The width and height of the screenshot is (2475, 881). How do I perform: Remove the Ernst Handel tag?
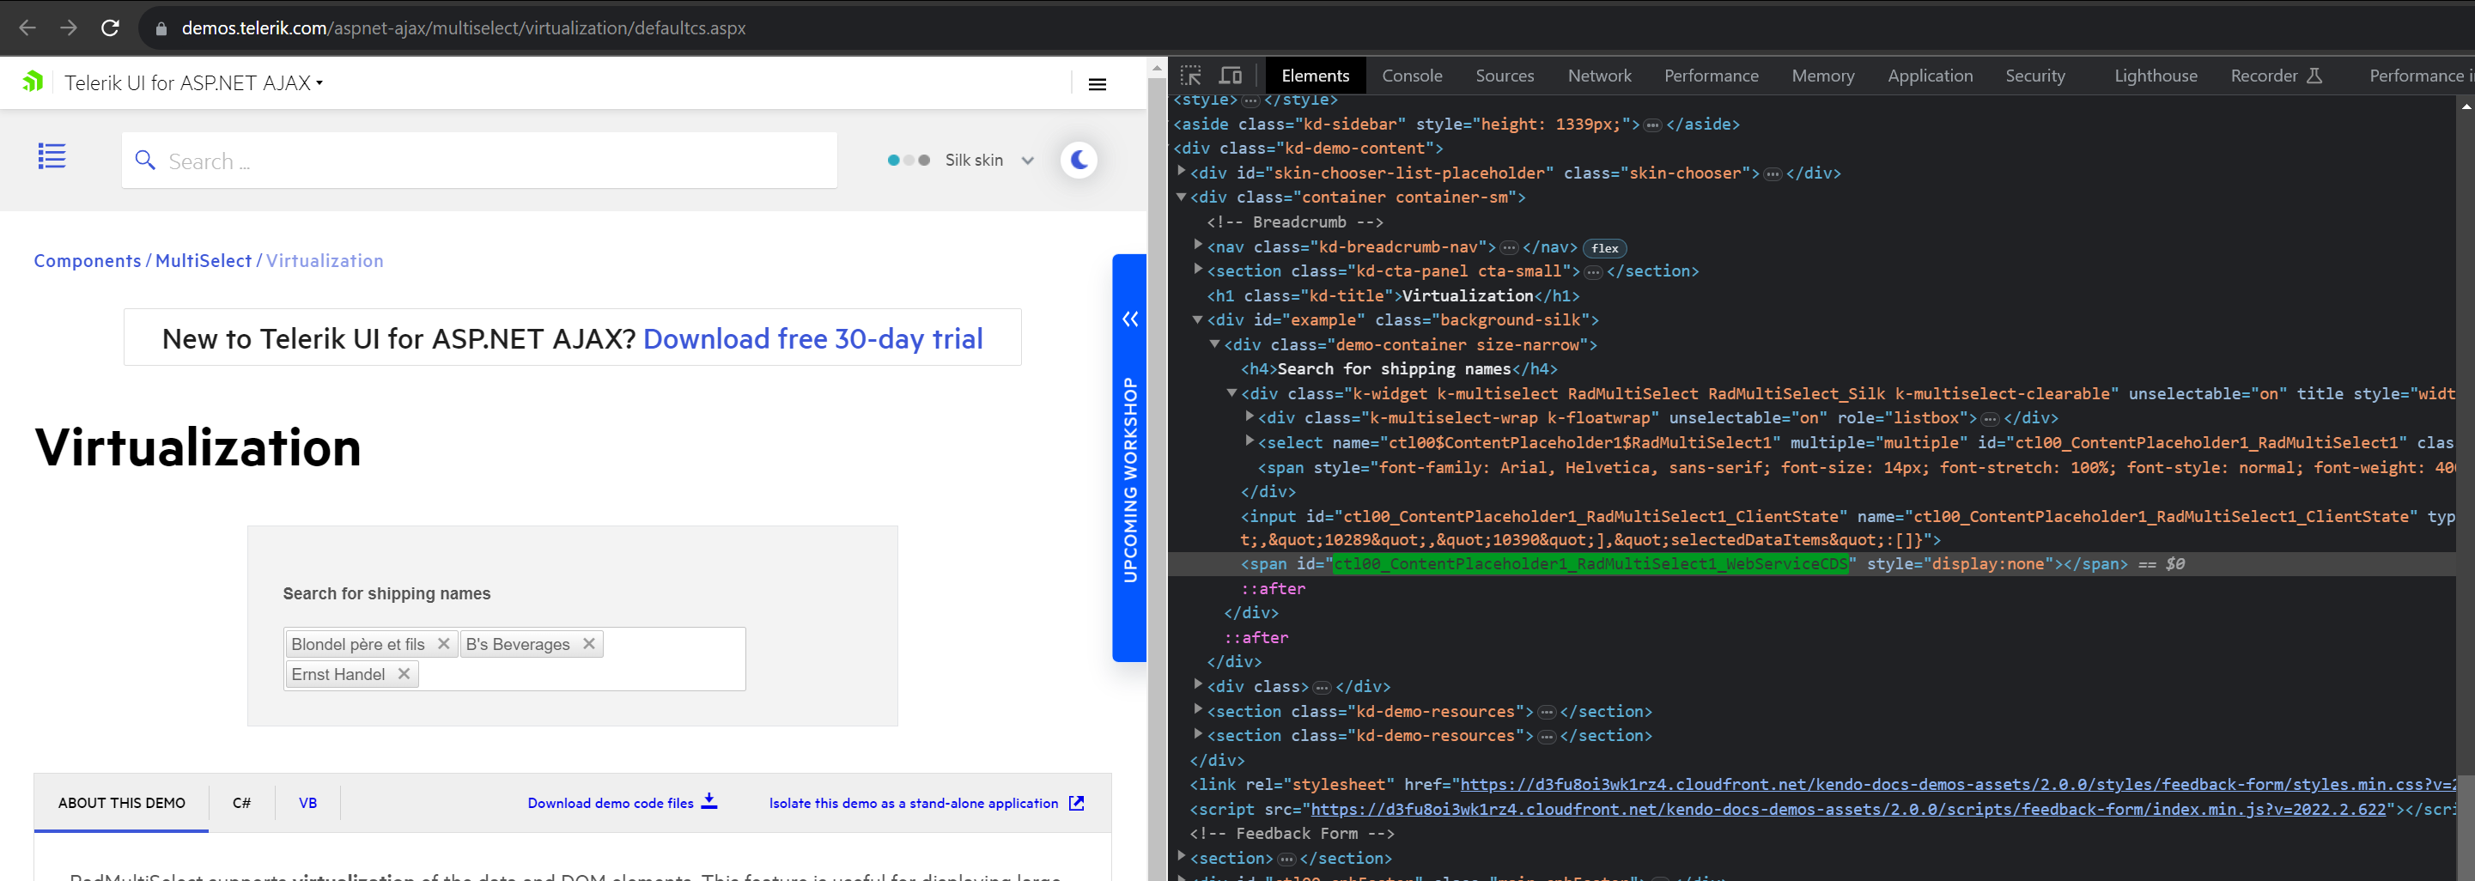pos(404,673)
